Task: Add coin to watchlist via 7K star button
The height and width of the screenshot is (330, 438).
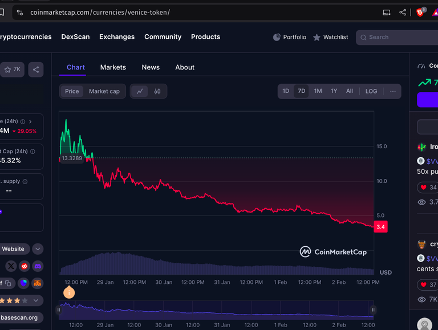Action: click(x=13, y=70)
